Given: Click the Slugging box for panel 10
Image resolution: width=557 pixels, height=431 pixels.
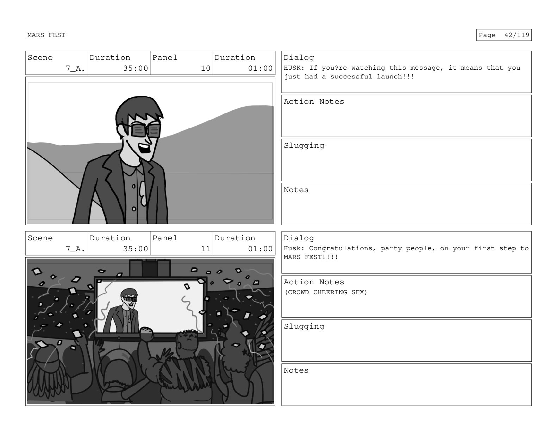Looking at the screenshot, I should pos(406,160).
